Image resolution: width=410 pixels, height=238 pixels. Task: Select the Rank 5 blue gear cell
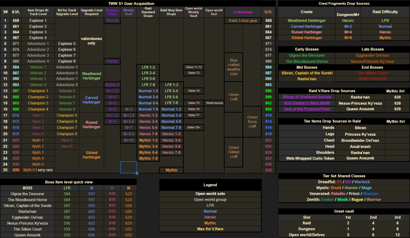point(243,21)
